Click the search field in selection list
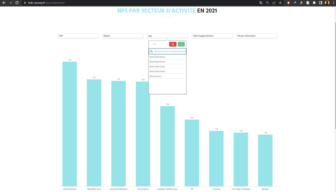The image size is (336, 192). click(167, 51)
